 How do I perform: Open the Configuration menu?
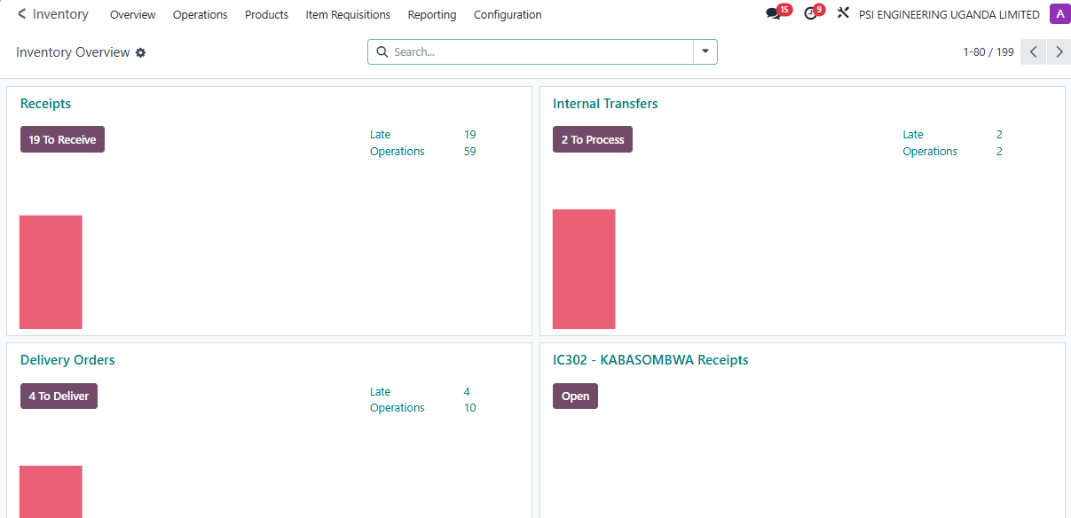pos(508,15)
